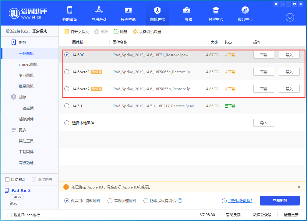Open 服务中心 service center
Image resolution: width=307 pixels, height=221 pixels.
tap(245, 14)
